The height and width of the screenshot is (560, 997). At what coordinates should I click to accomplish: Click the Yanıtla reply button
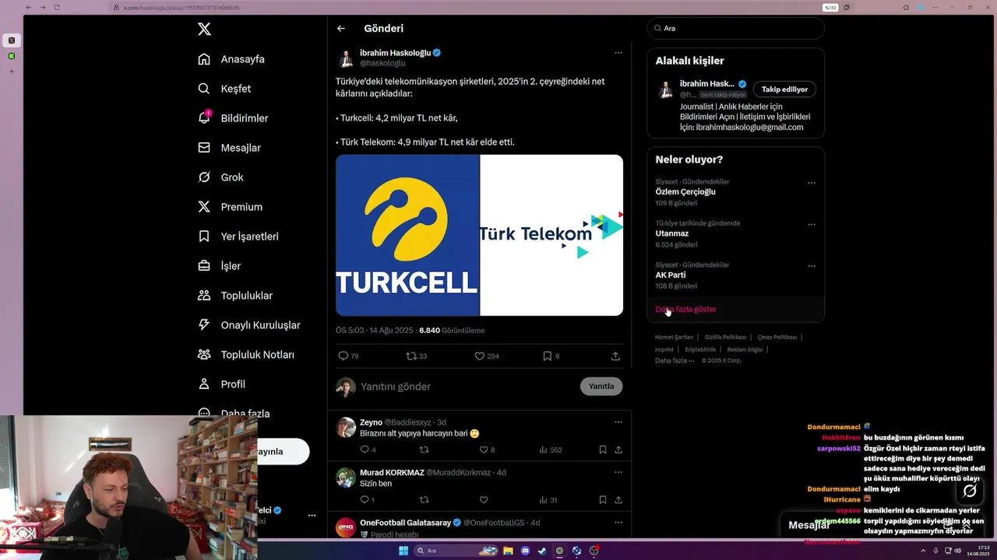point(601,387)
